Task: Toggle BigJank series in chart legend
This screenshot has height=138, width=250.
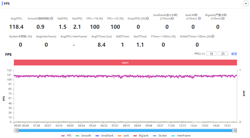Action: click(141, 136)
